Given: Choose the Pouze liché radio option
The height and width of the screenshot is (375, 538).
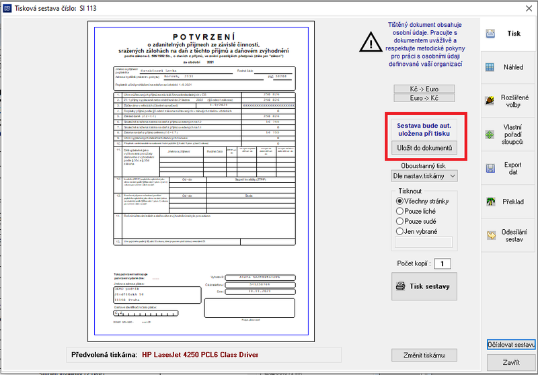Looking at the screenshot, I should pos(399,211).
